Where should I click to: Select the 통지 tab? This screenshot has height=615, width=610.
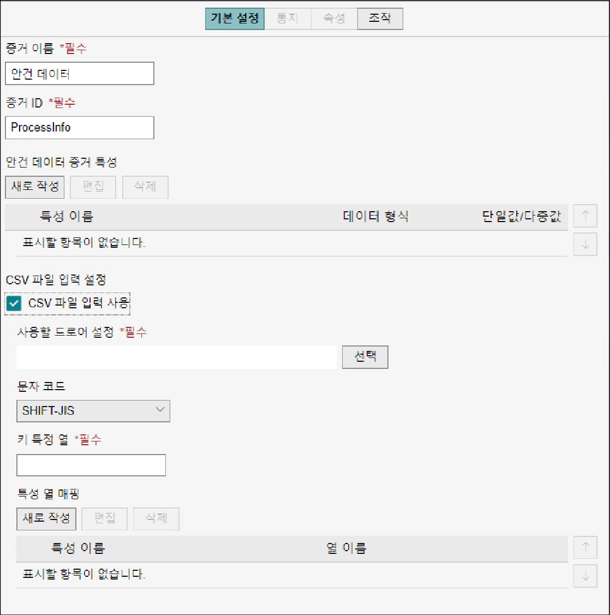[288, 19]
